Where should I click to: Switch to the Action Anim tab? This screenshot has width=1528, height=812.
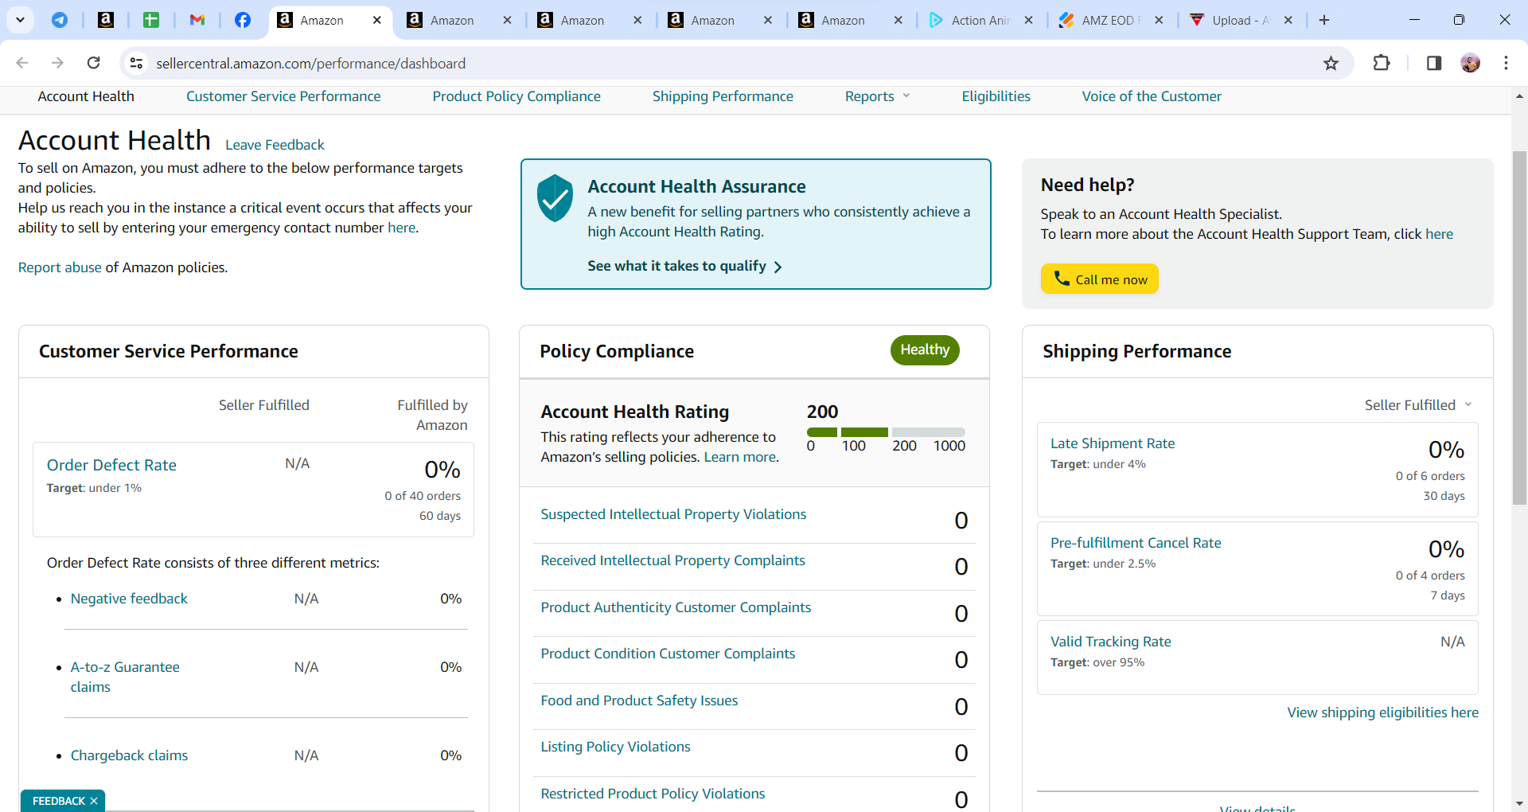click(x=980, y=20)
